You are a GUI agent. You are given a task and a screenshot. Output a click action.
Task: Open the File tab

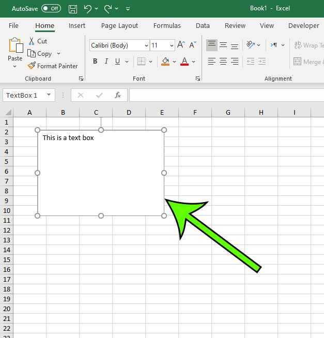coord(13,26)
